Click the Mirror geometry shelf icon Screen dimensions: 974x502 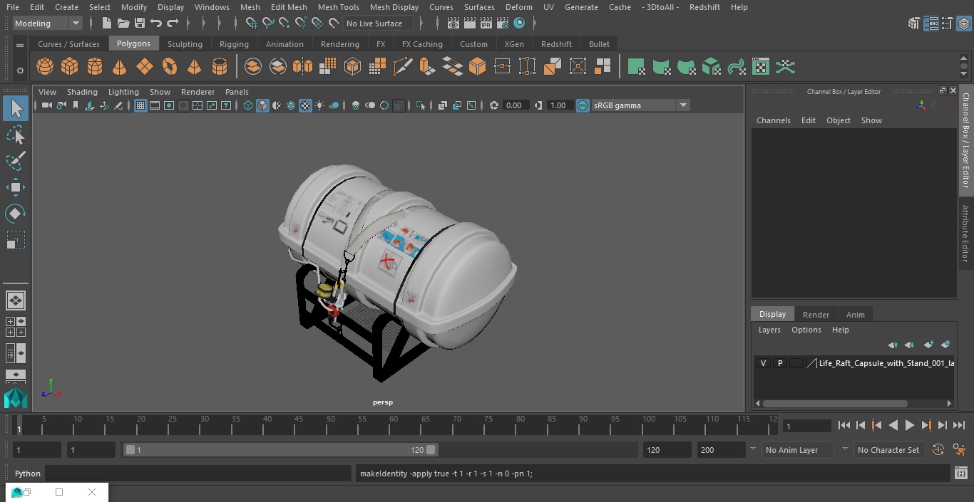tap(303, 67)
